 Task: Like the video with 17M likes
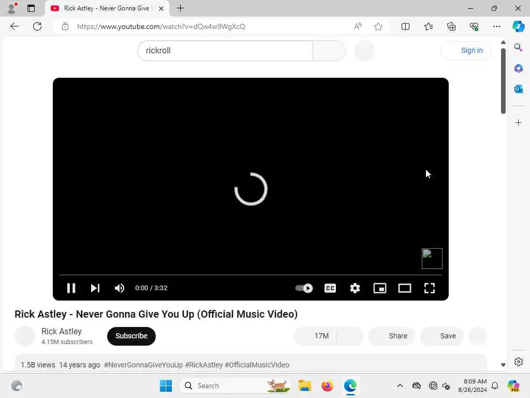coord(315,336)
